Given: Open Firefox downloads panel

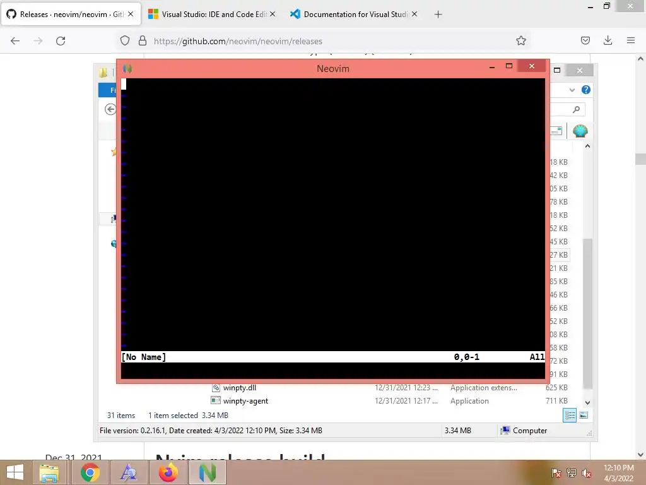Looking at the screenshot, I should pos(608,40).
